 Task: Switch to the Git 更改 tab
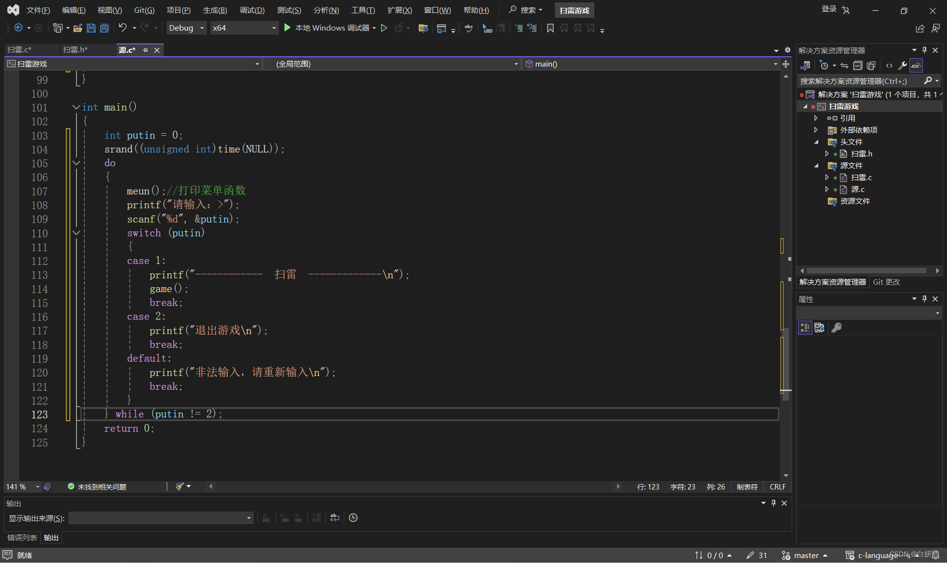click(886, 282)
